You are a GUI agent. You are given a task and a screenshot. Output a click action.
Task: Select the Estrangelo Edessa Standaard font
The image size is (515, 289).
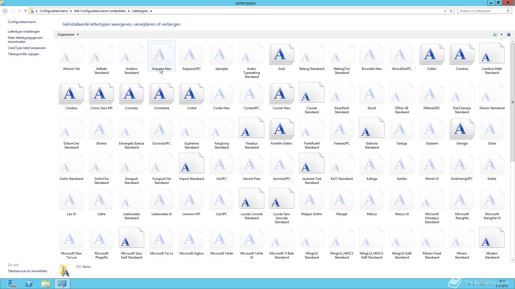[x=131, y=133]
